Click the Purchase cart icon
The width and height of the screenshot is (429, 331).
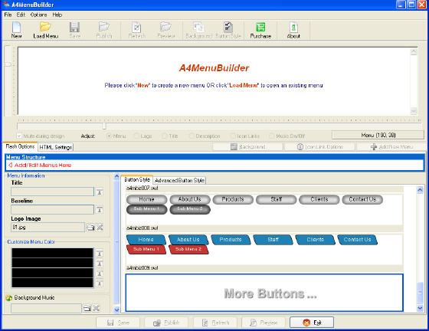(x=260, y=27)
